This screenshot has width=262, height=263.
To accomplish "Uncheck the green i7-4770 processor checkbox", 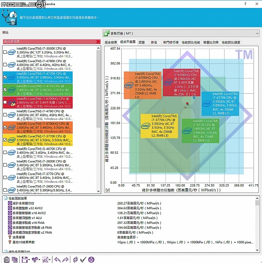I will pyautogui.click(x=5, y=90).
